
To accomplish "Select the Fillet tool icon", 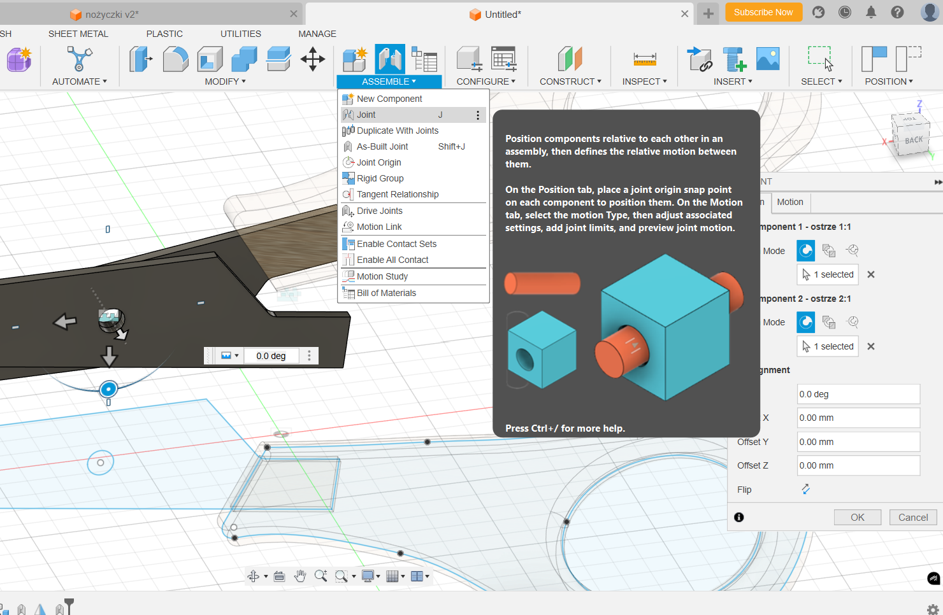I will [175, 59].
